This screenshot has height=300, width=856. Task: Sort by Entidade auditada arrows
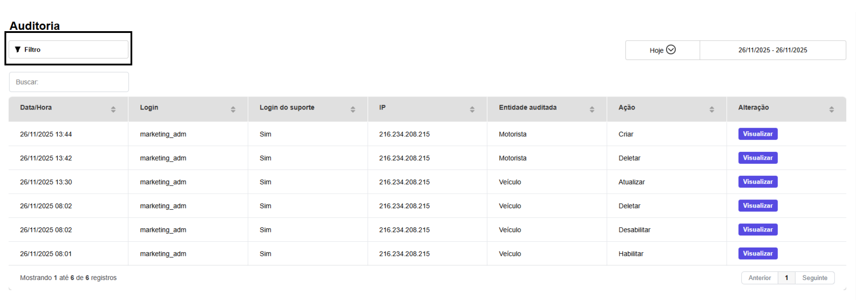(592, 109)
